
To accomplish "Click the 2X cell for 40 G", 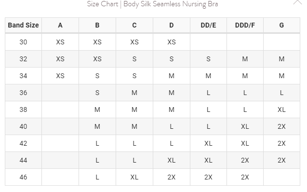I will (281, 126).
